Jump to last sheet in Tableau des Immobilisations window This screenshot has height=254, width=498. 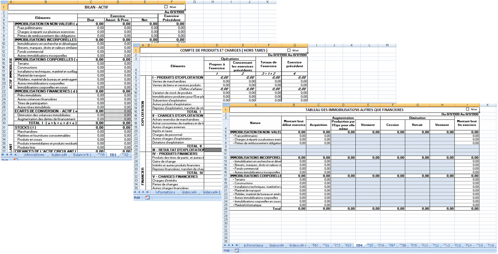click(x=237, y=245)
